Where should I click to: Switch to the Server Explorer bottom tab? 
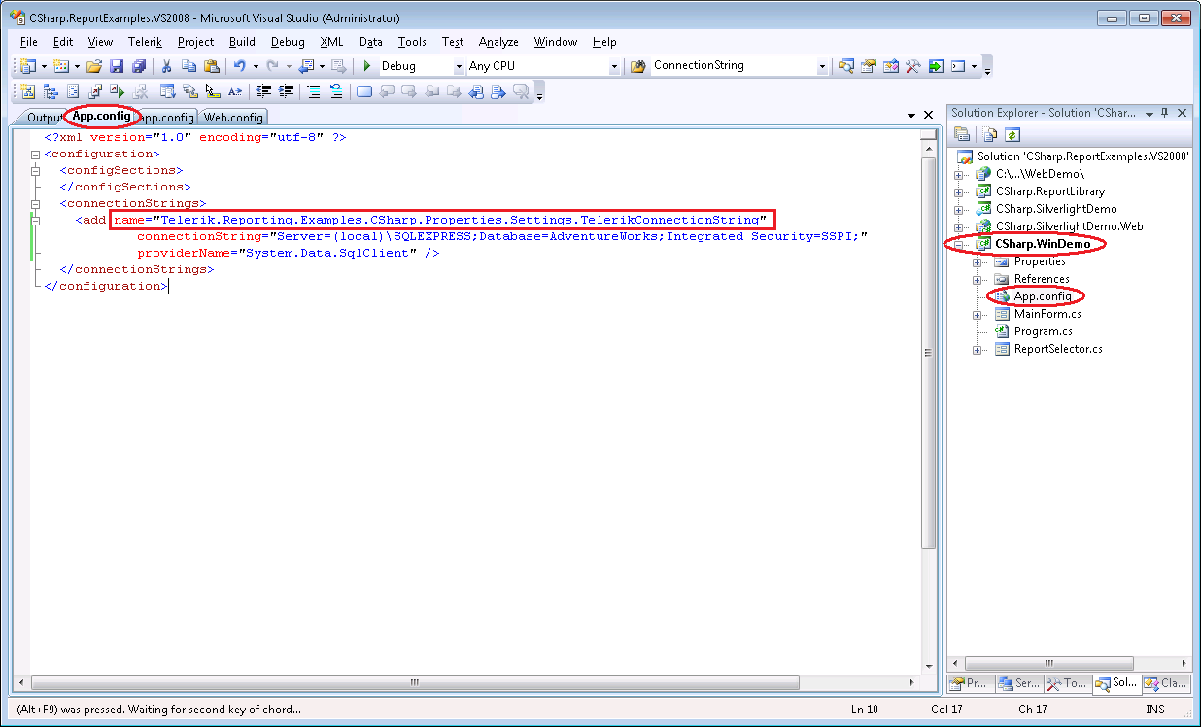point(1019,683)
